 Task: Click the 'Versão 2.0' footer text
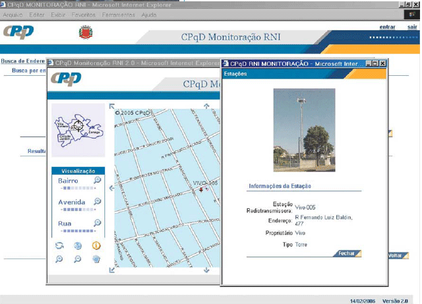click(x=395, y=301)
